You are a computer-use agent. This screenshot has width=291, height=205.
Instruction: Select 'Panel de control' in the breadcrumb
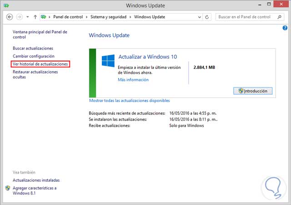pos(68,17)
